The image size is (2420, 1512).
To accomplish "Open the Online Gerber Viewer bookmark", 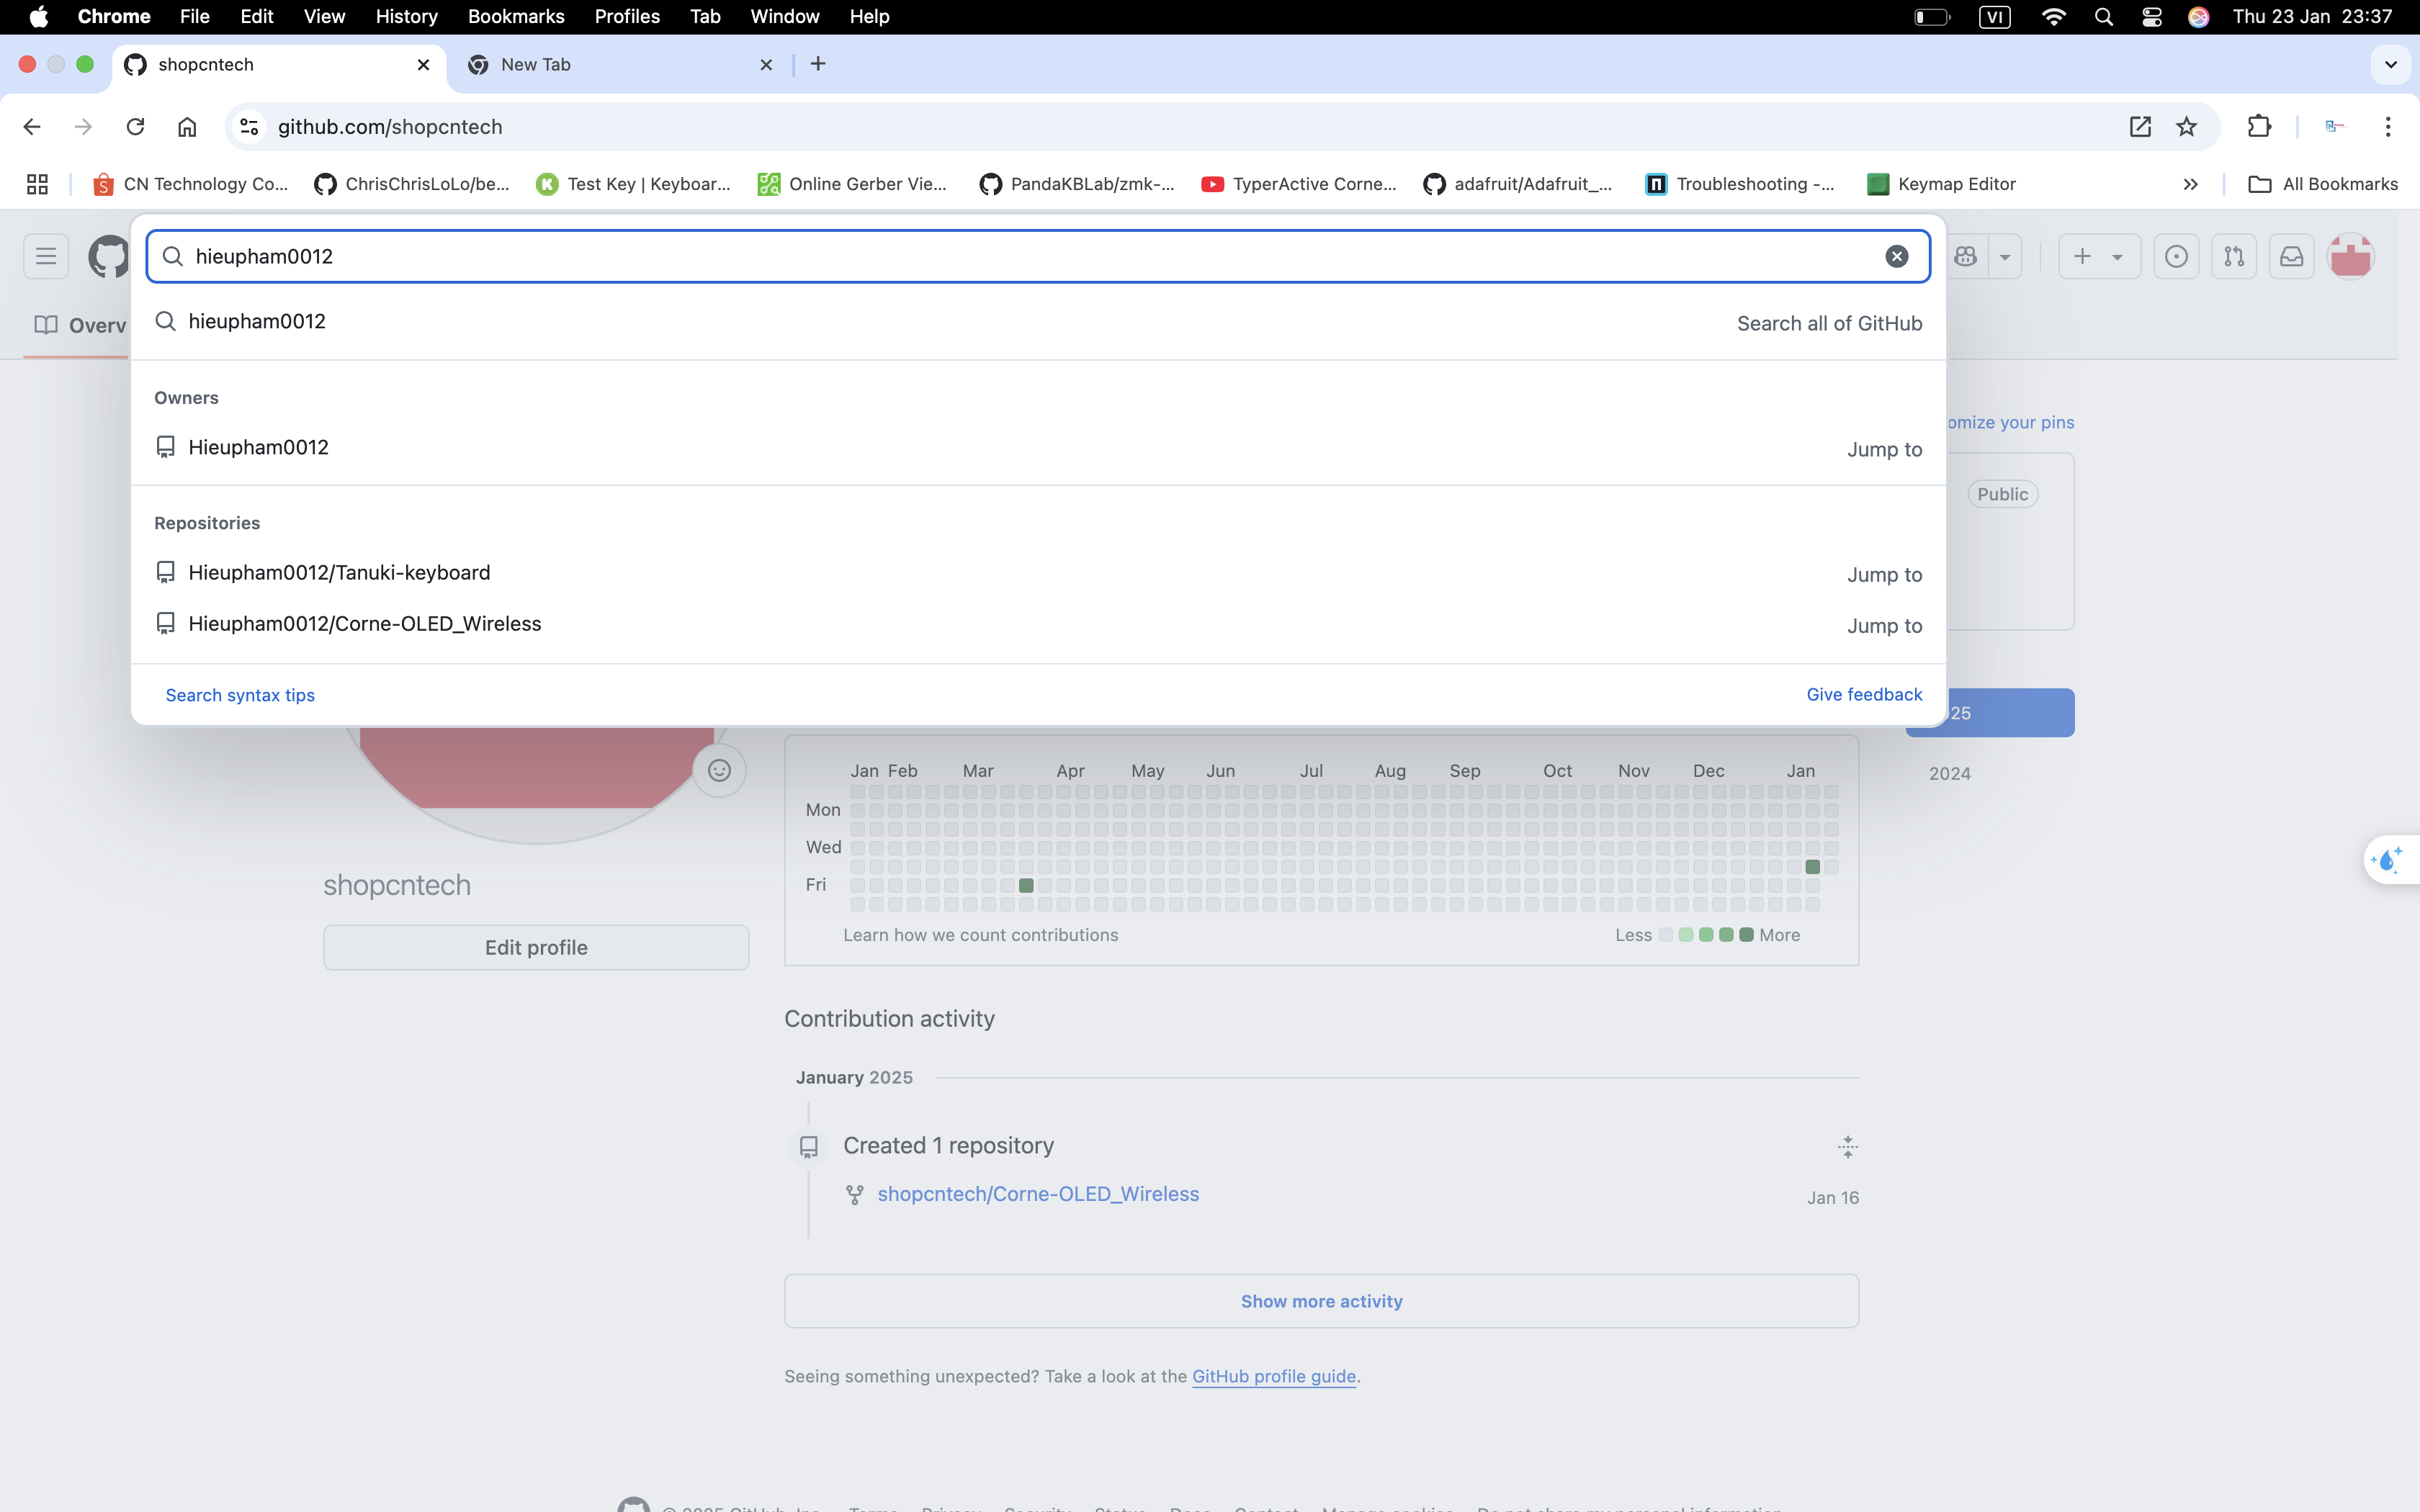I will [852, 184].
